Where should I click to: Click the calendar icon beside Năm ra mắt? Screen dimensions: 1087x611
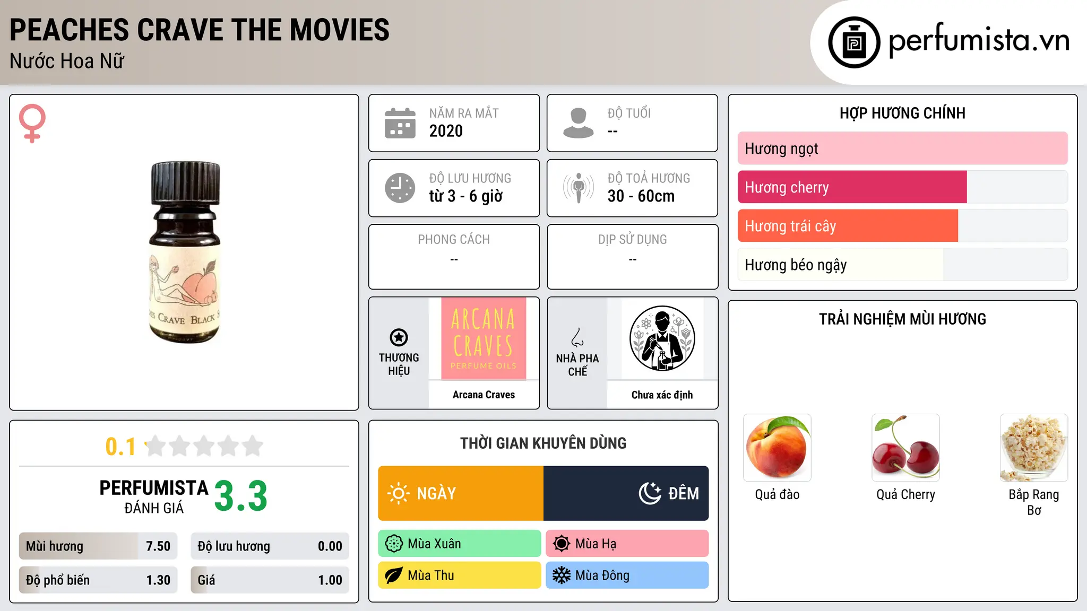[400, 123]
